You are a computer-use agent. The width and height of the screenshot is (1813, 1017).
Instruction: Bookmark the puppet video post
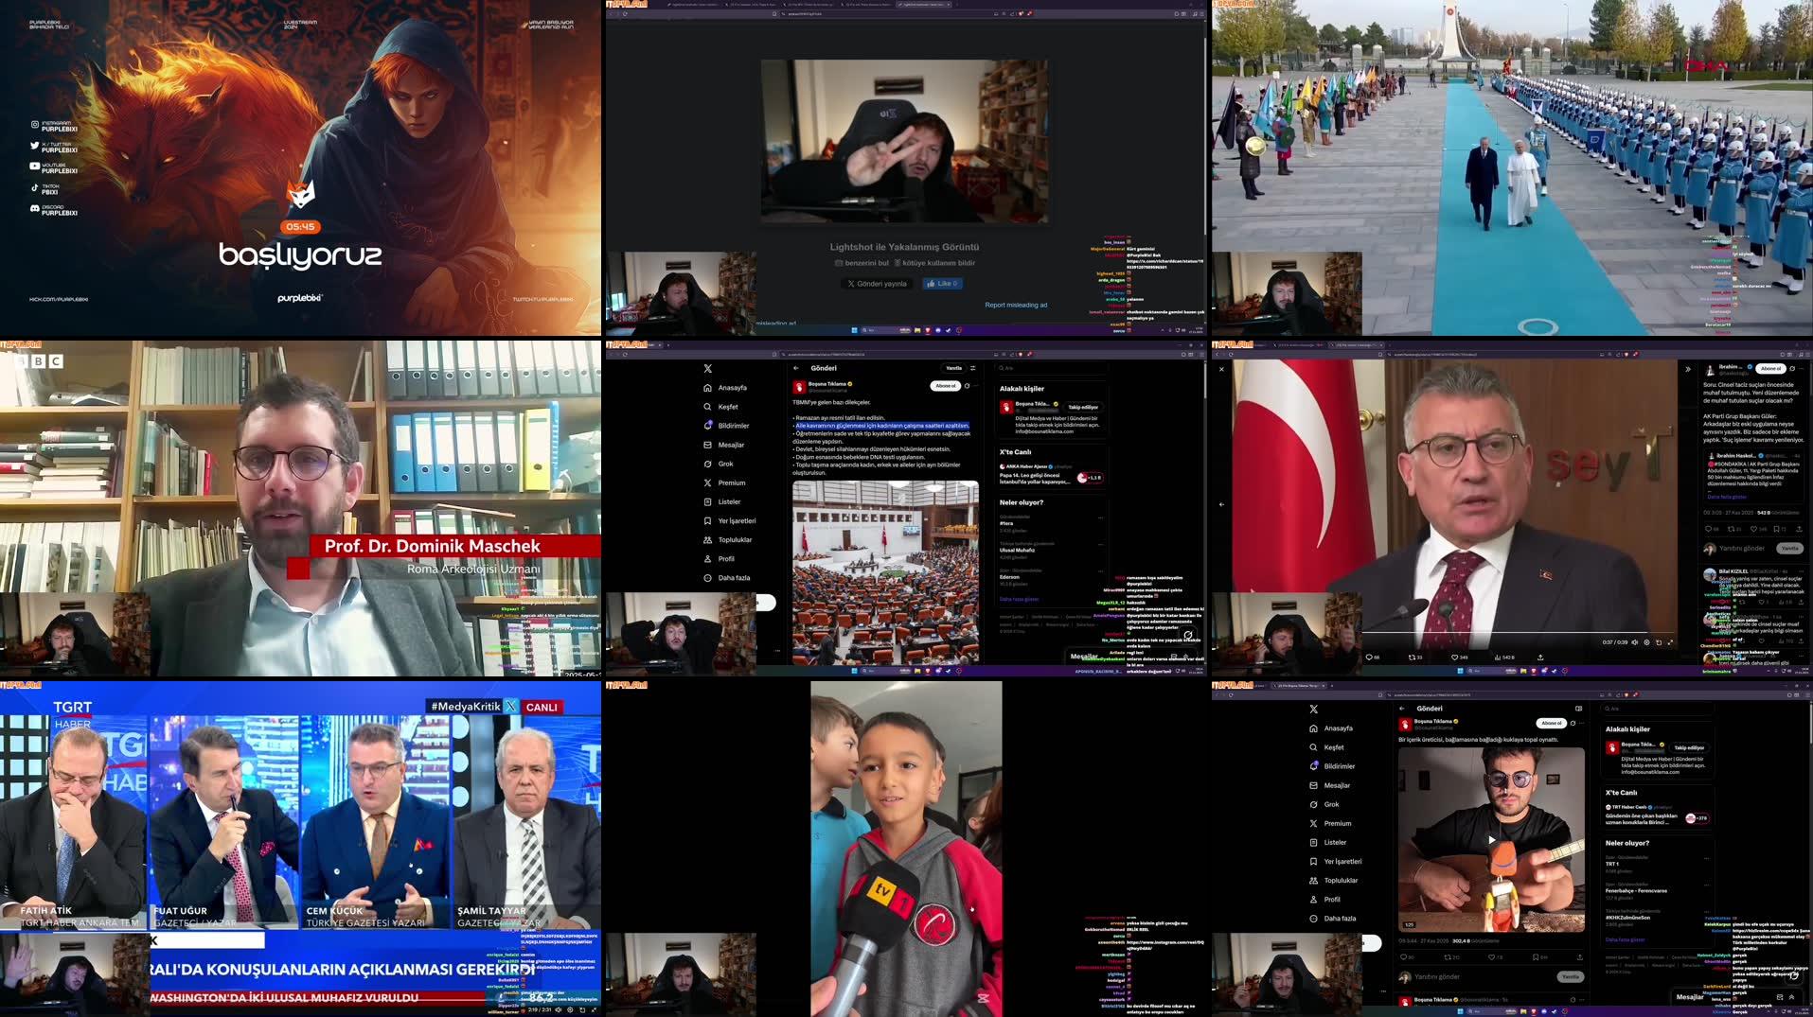1536,957
